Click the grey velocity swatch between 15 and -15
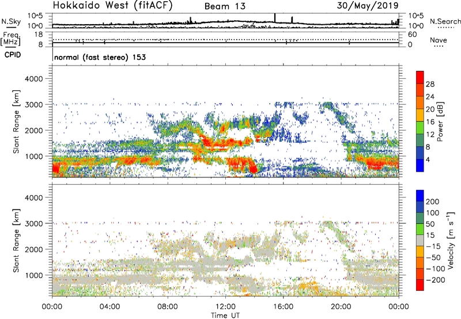Image resolution: width=461 pixels, height=319 pixels. point(420,240)
